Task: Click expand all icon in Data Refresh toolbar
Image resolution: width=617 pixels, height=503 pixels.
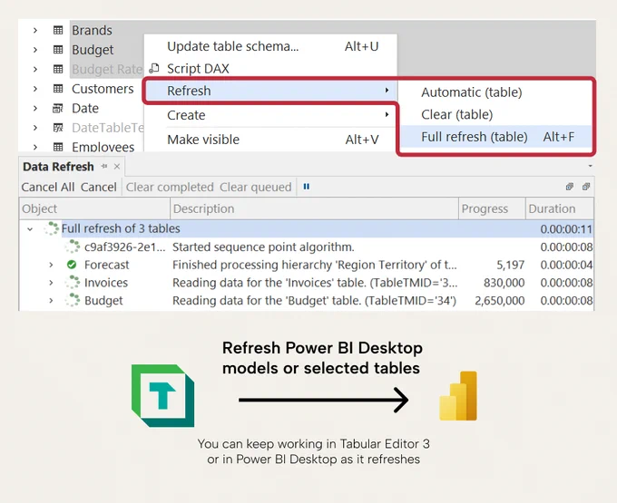Action: pos(570,187)
